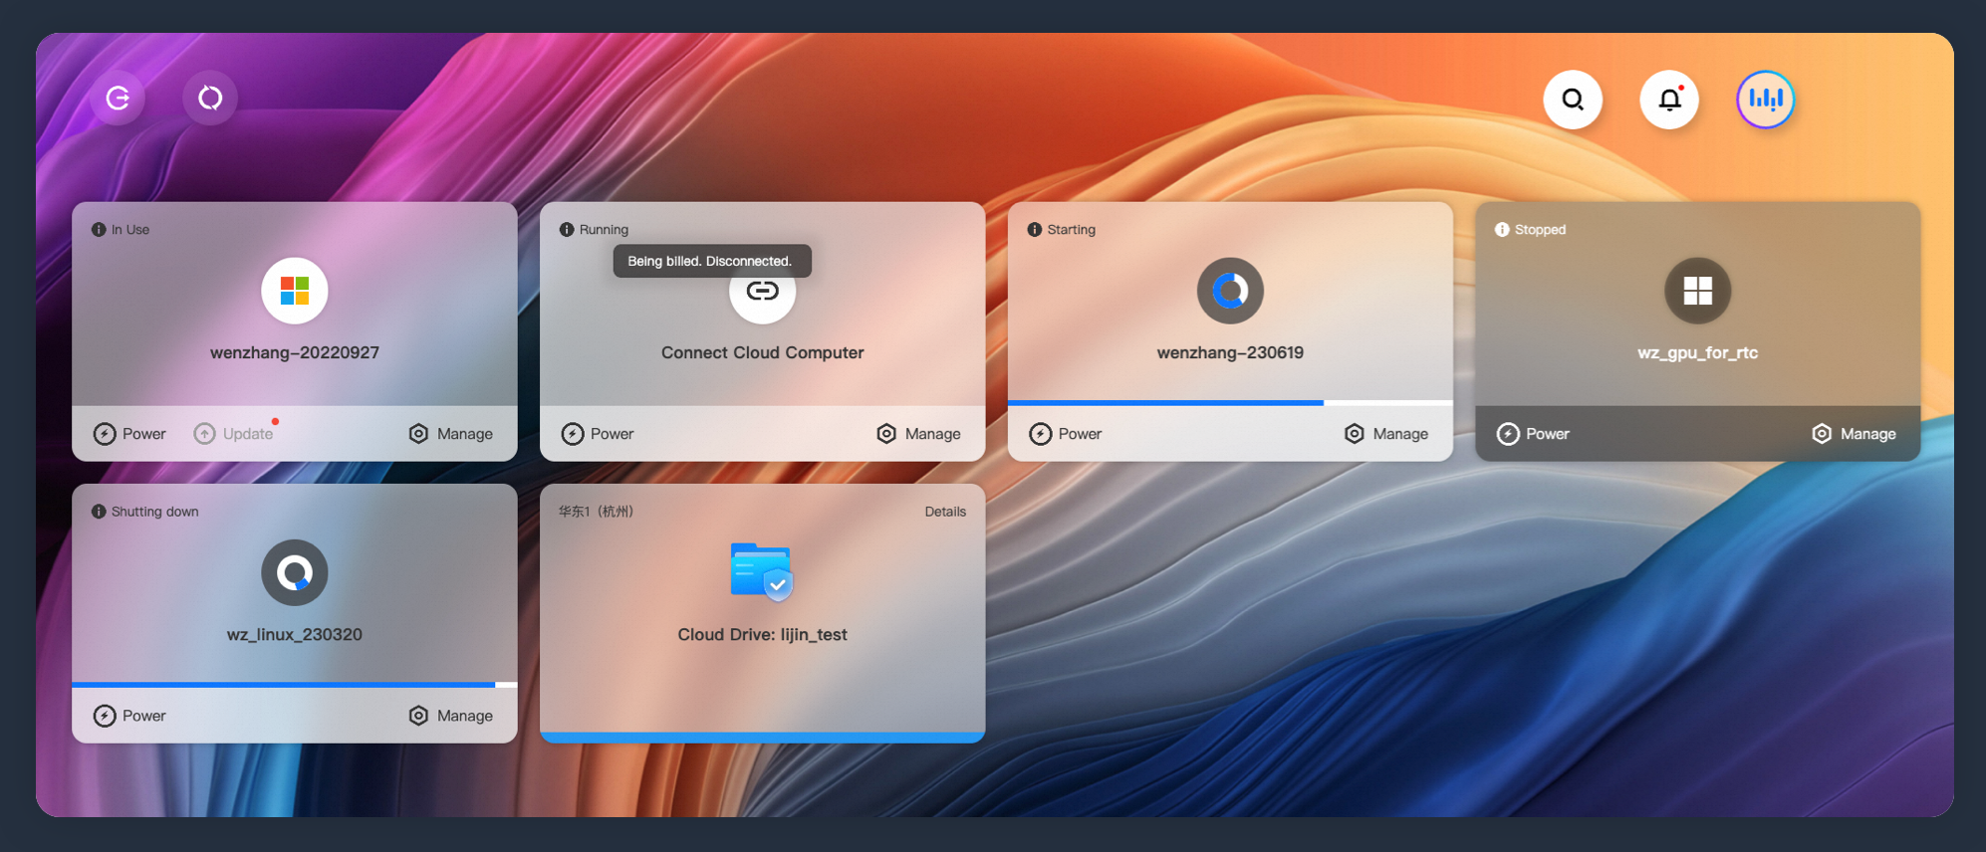Click the logout icon at top left
The height and width of the screenshot is (852, 1986).
point(119,98)
